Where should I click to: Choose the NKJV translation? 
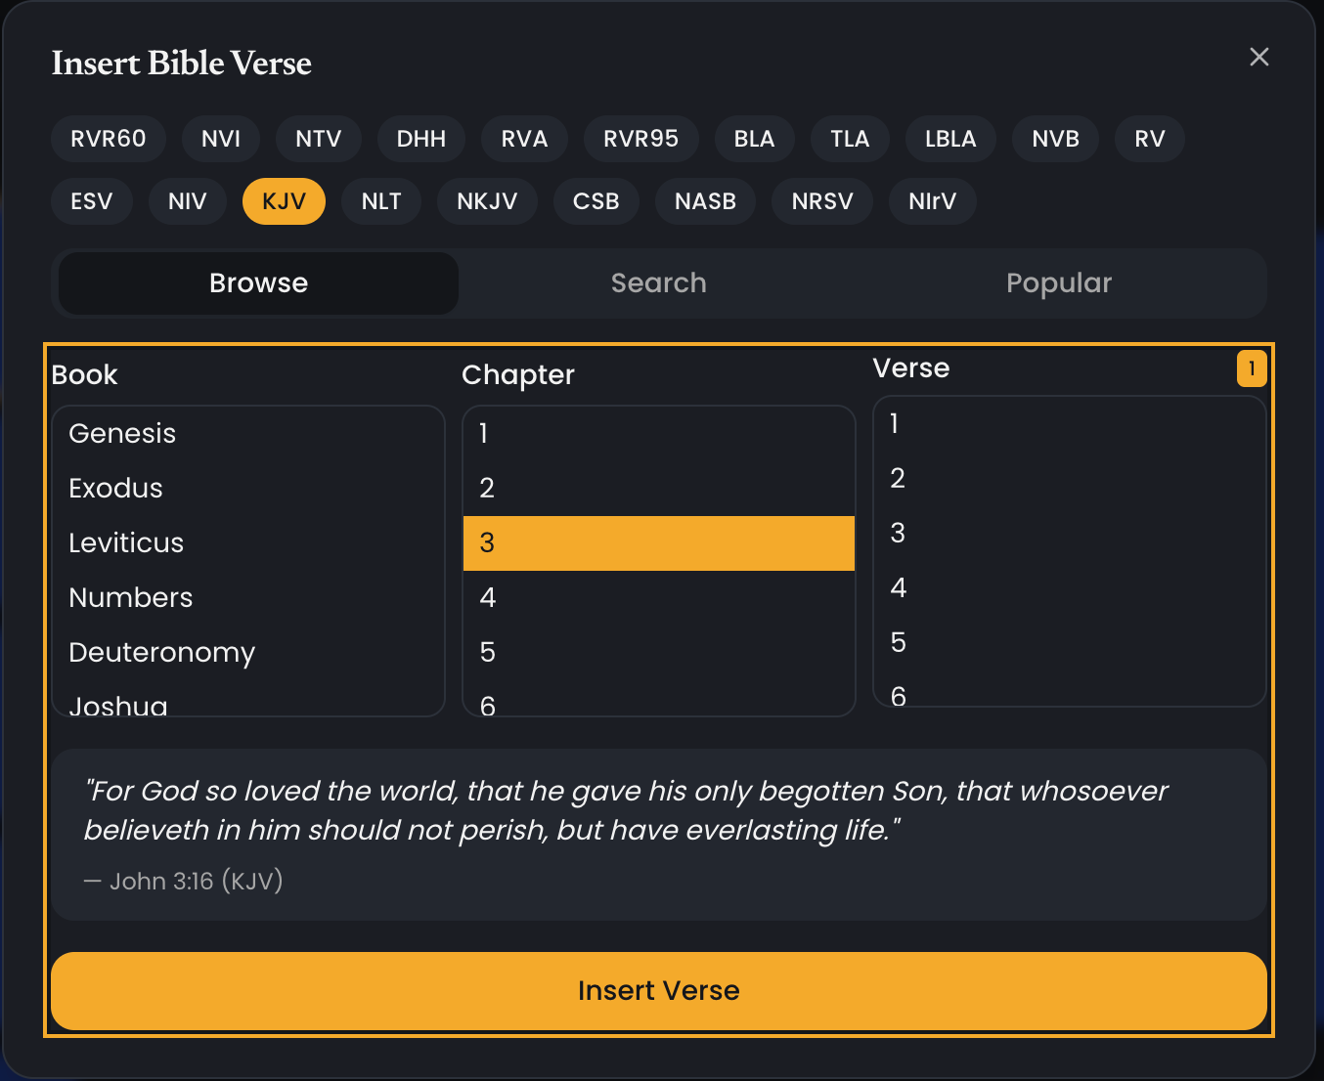tap(487, 201)
